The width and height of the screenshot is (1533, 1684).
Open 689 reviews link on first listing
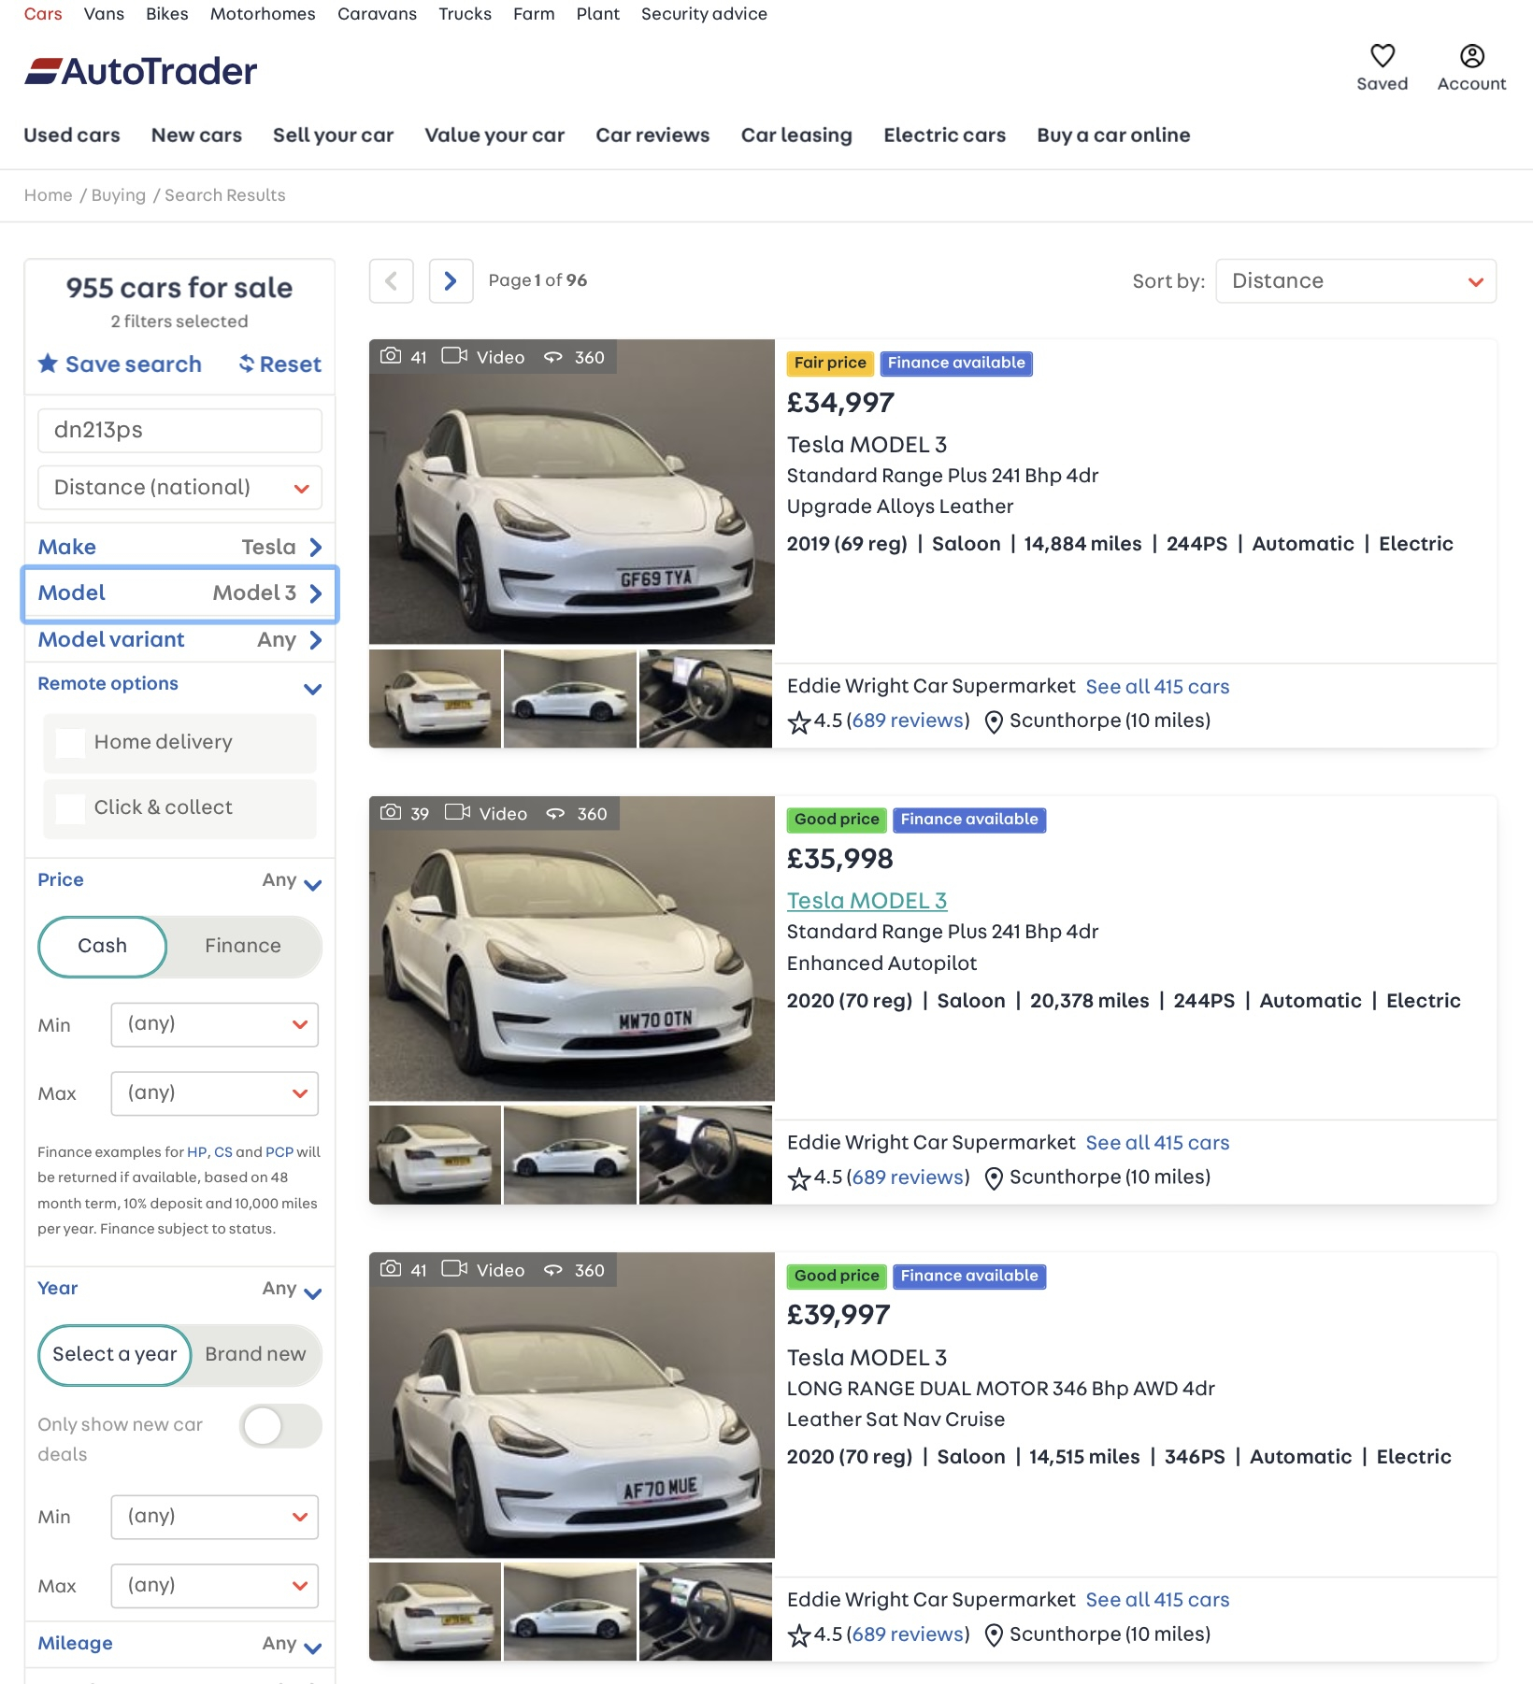(x=909, y=721)
